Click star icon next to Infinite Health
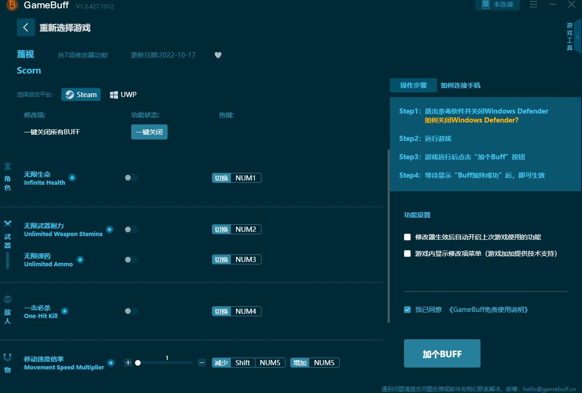This screenshot has height=393, width=582. (72, 178)
